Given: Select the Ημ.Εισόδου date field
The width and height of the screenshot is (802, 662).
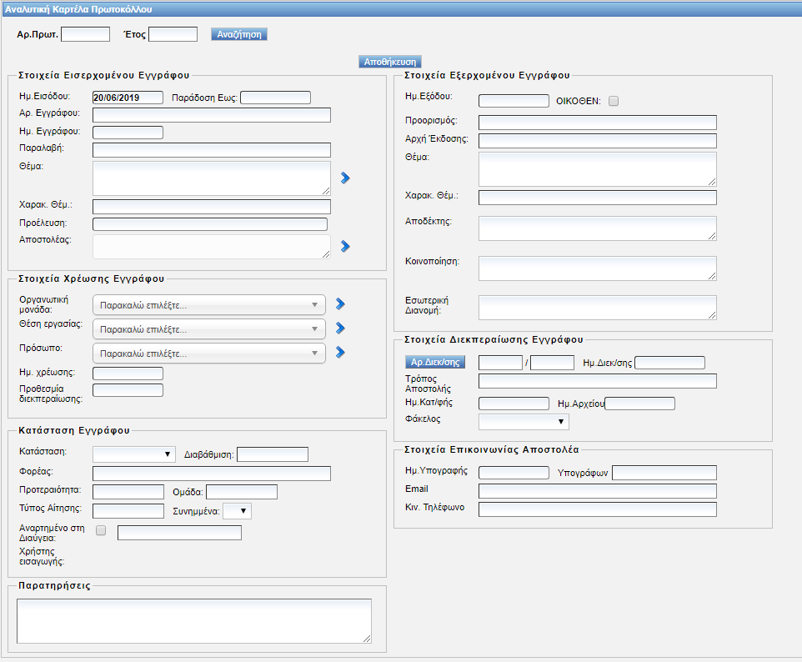Looking at the screenshot, I should [128, 98].
